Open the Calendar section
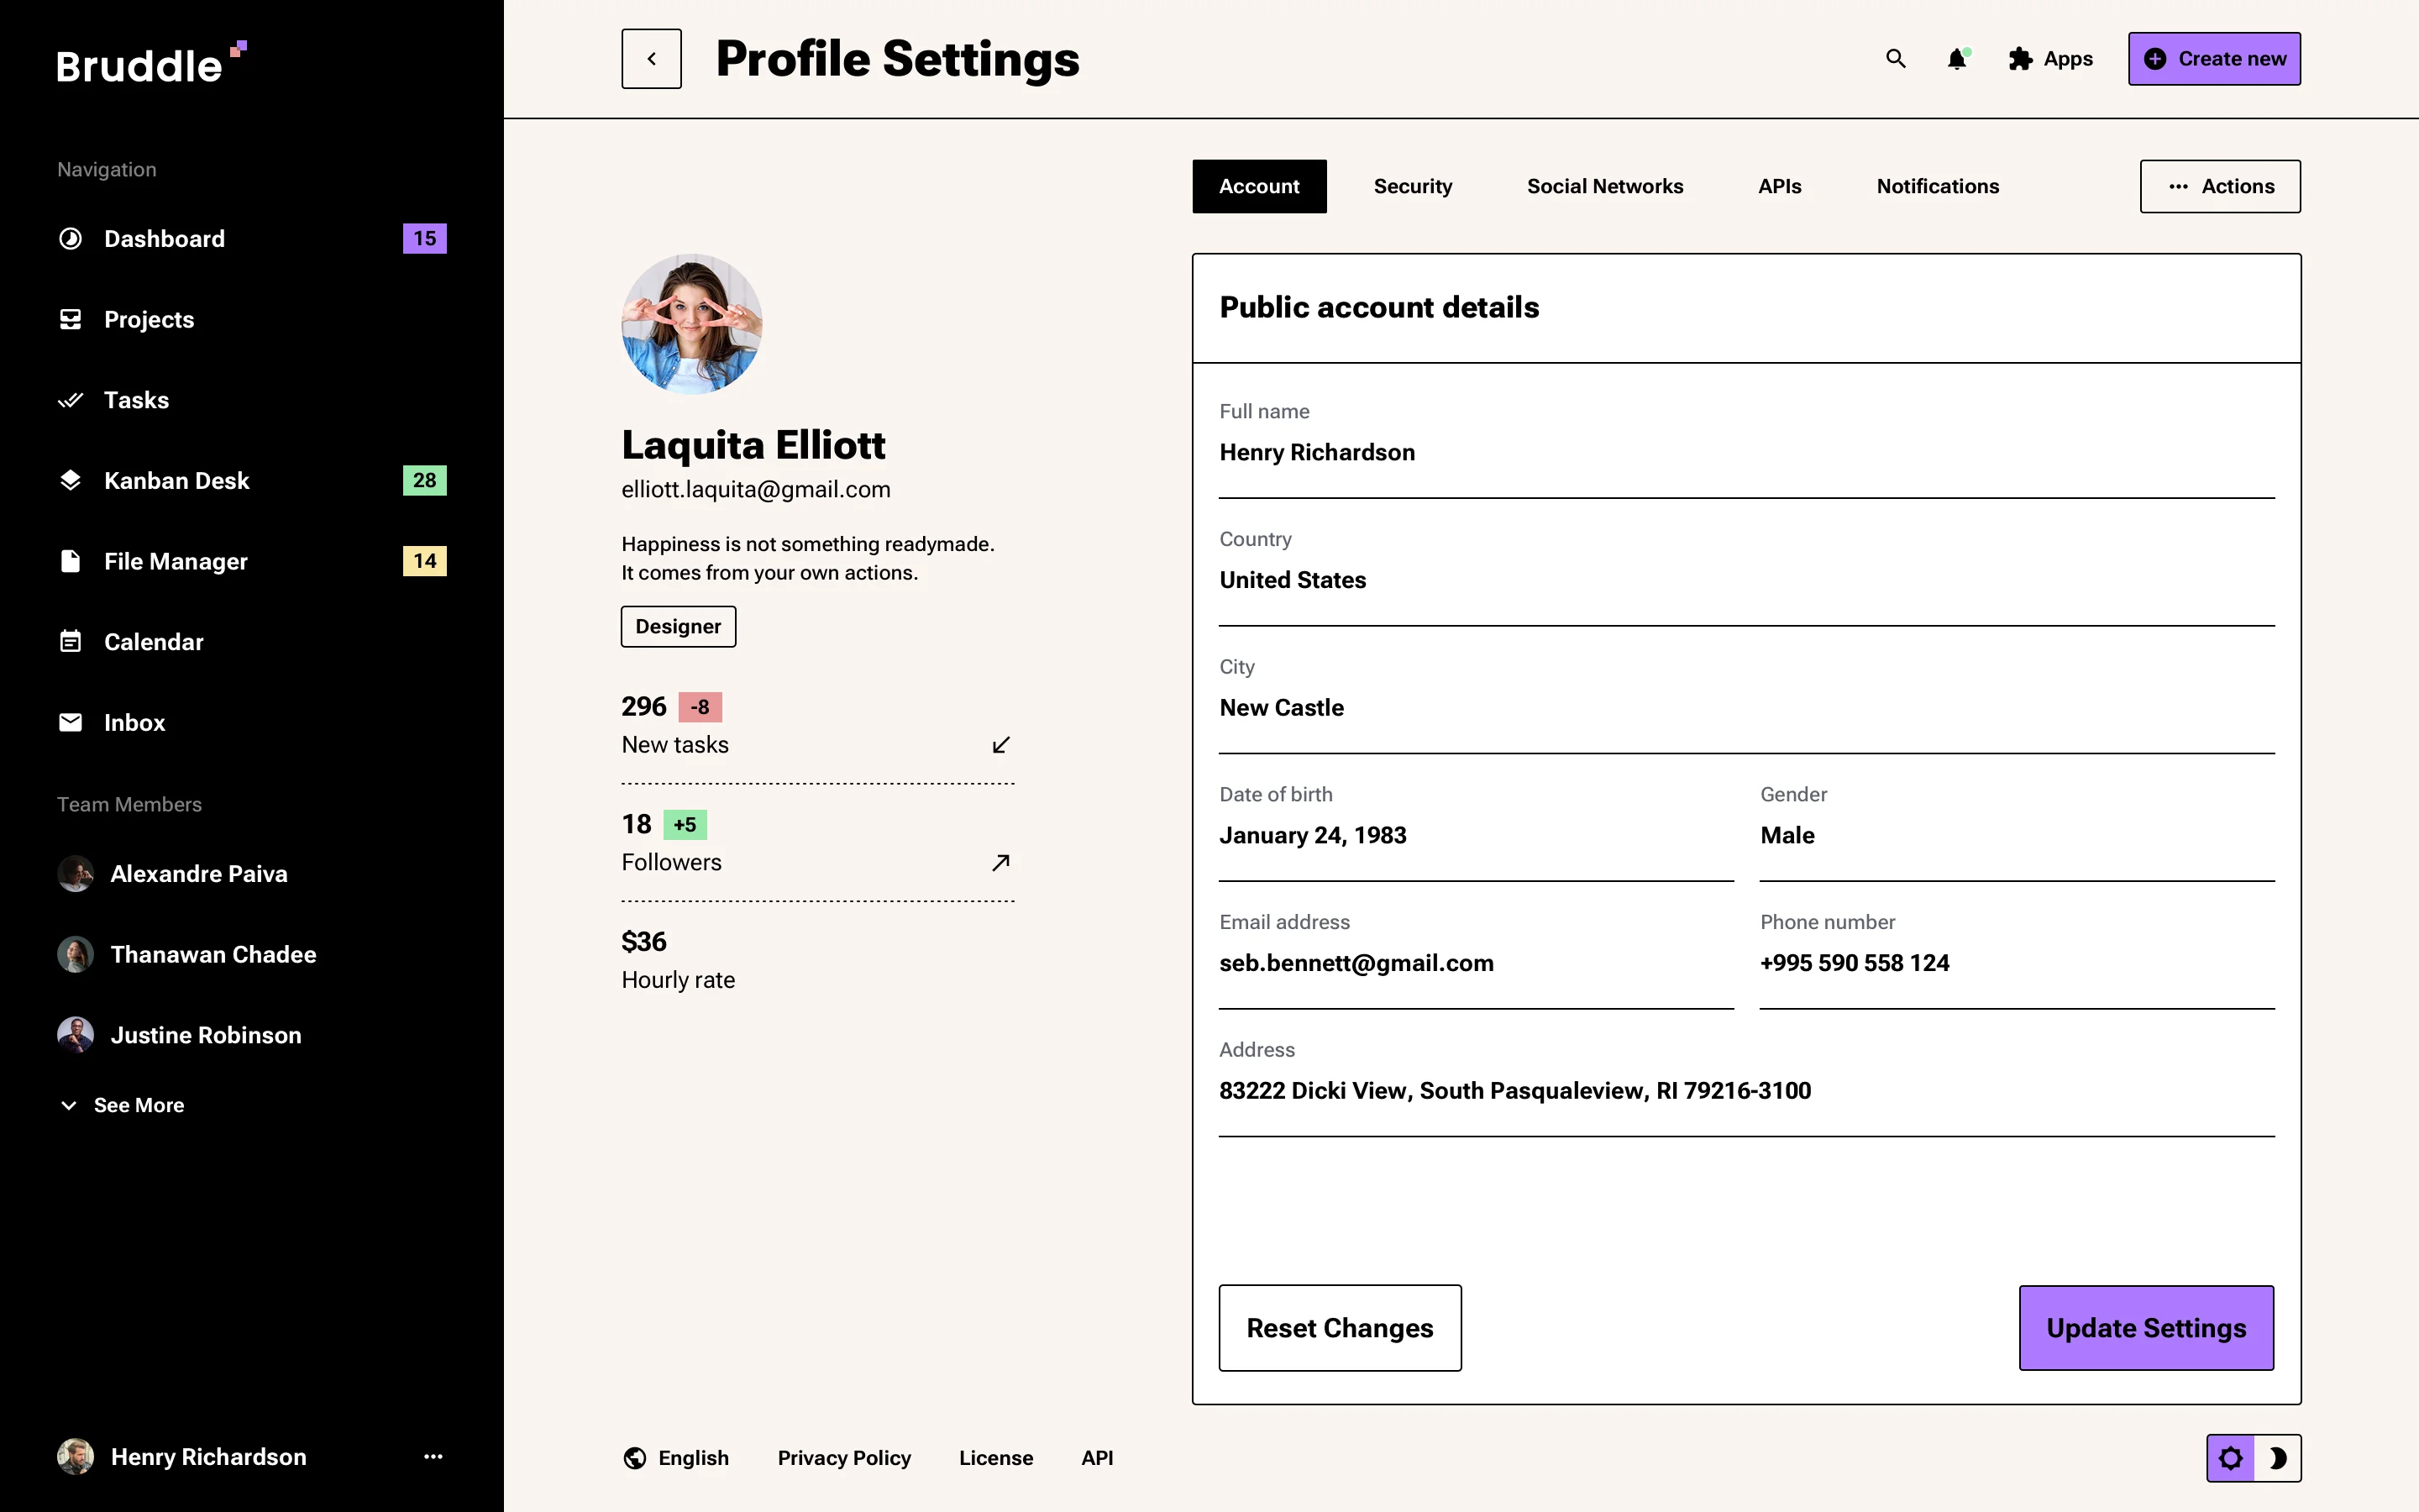This screenshot has width=2419, height=1512. click(x=153, y=641)
